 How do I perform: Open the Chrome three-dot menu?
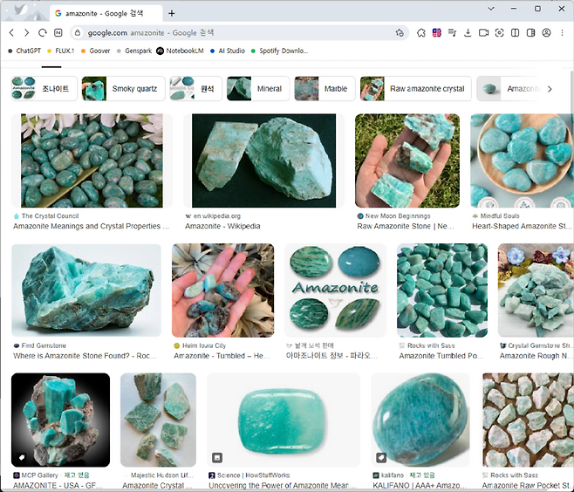562,32
